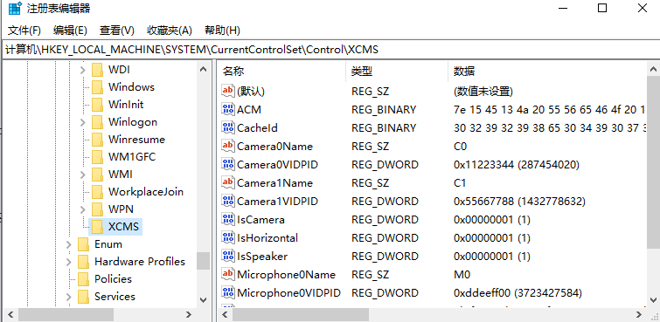660x322 pixels.
Task: Select the Policies folder icon
Action: coord(83,279)
